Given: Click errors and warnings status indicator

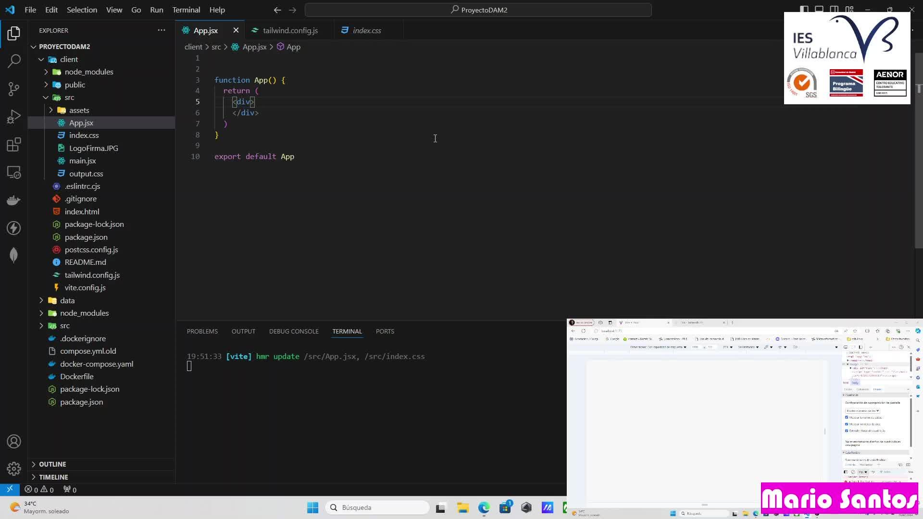Looking at the screenshot, I should pyautogui.click(x=39, y=490).
